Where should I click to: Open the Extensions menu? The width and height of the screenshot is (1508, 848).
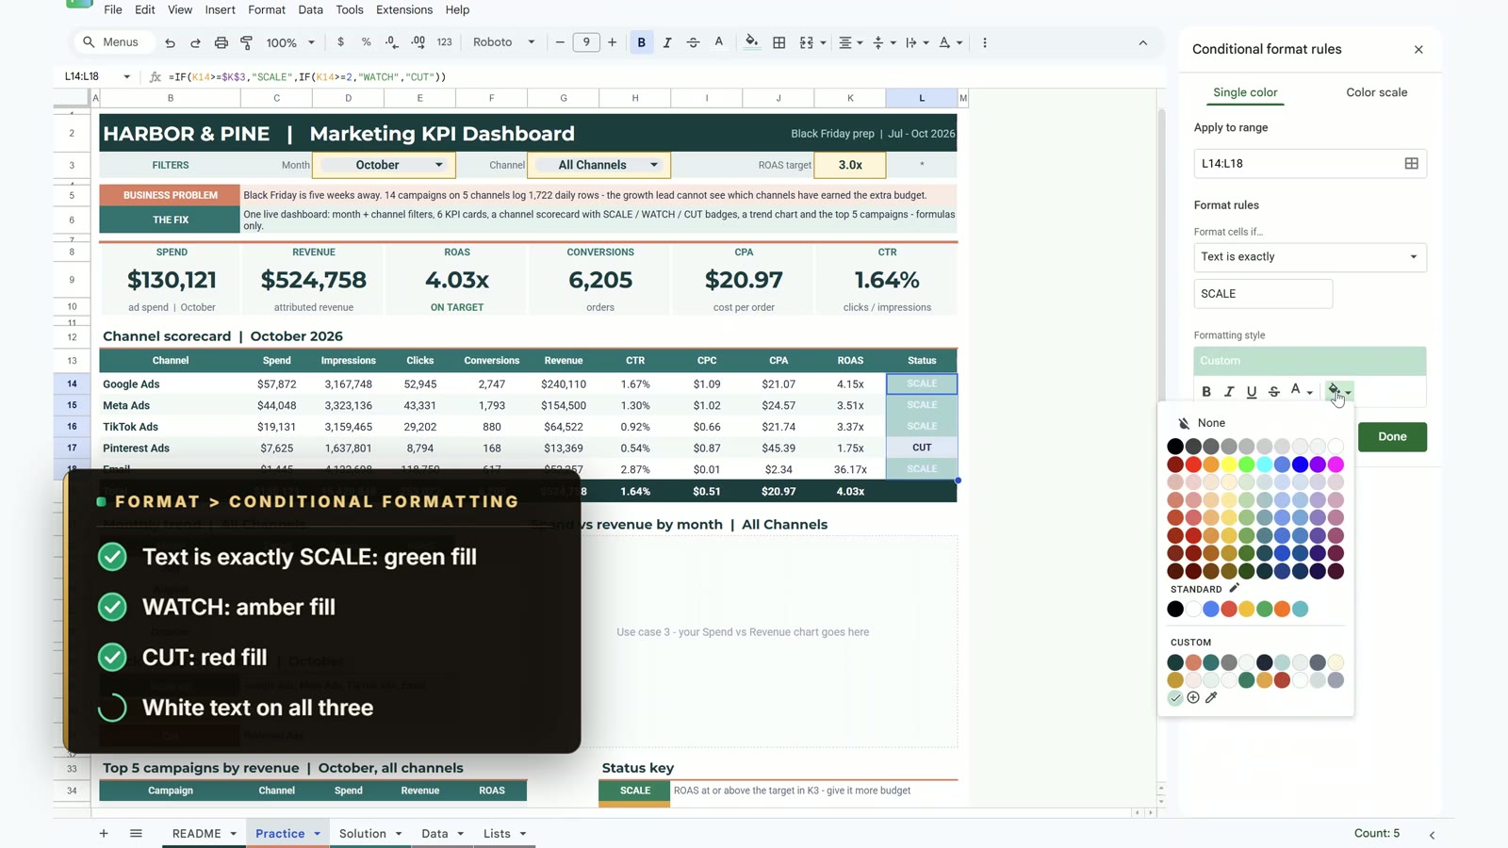[404, 9]
